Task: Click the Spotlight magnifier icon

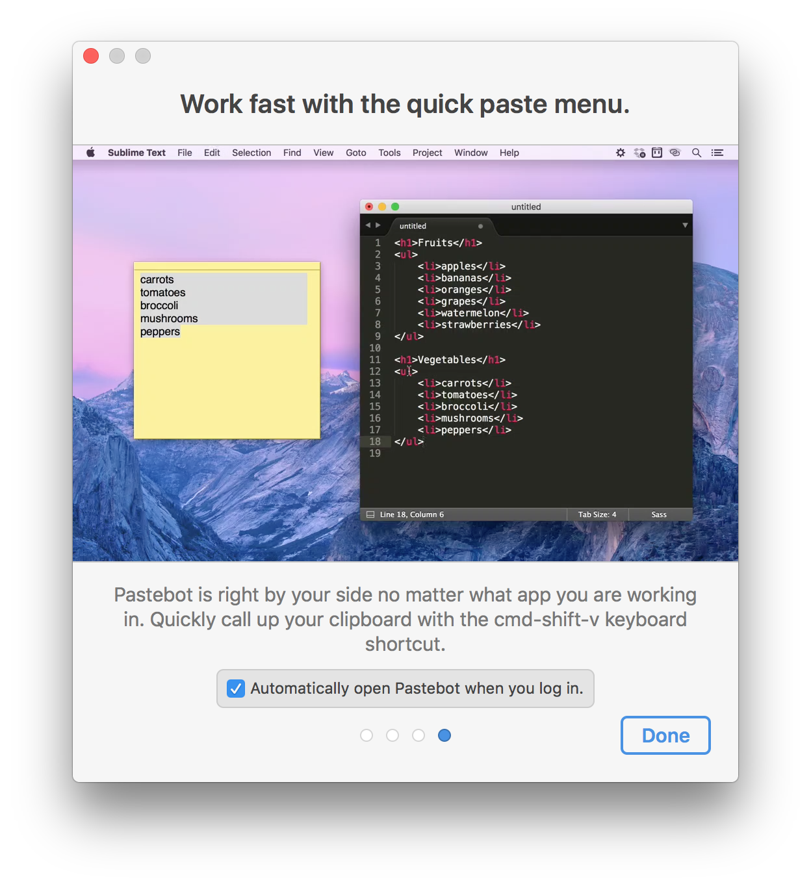Action: pos(697,153)
